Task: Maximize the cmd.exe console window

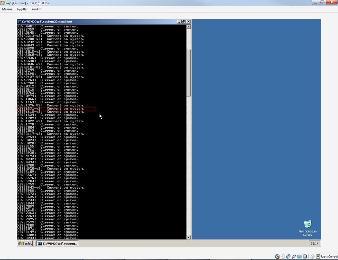Action: point(184,21)
